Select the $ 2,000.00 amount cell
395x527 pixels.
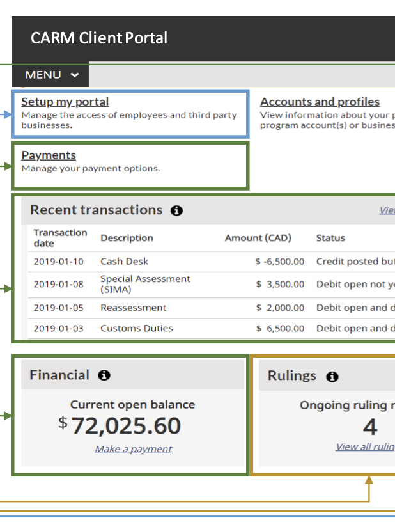(280, 308)
